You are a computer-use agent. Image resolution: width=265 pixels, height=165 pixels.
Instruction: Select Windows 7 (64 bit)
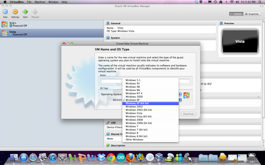[151, 130]
